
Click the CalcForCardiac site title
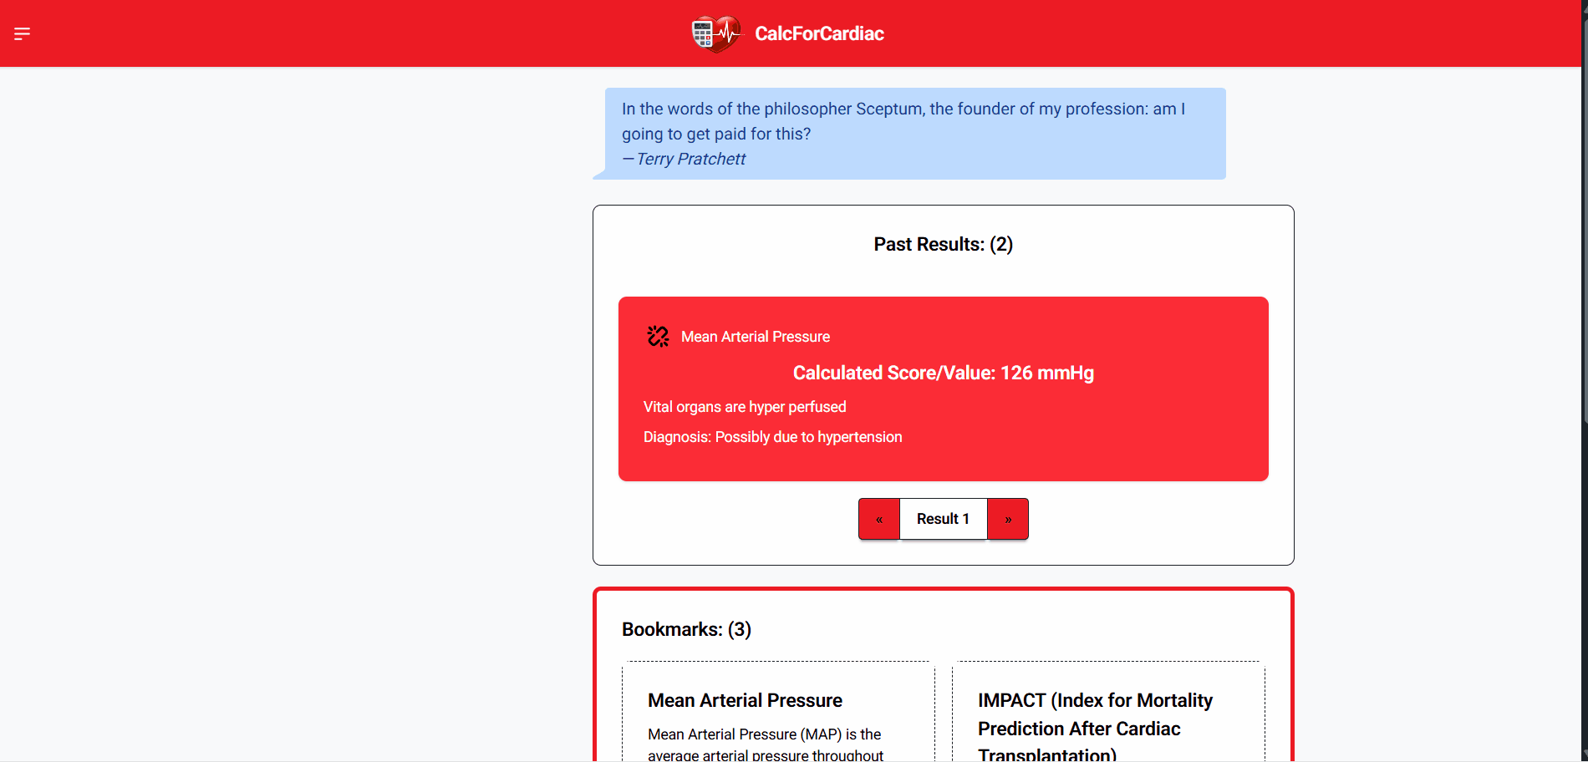click(819, 33)
